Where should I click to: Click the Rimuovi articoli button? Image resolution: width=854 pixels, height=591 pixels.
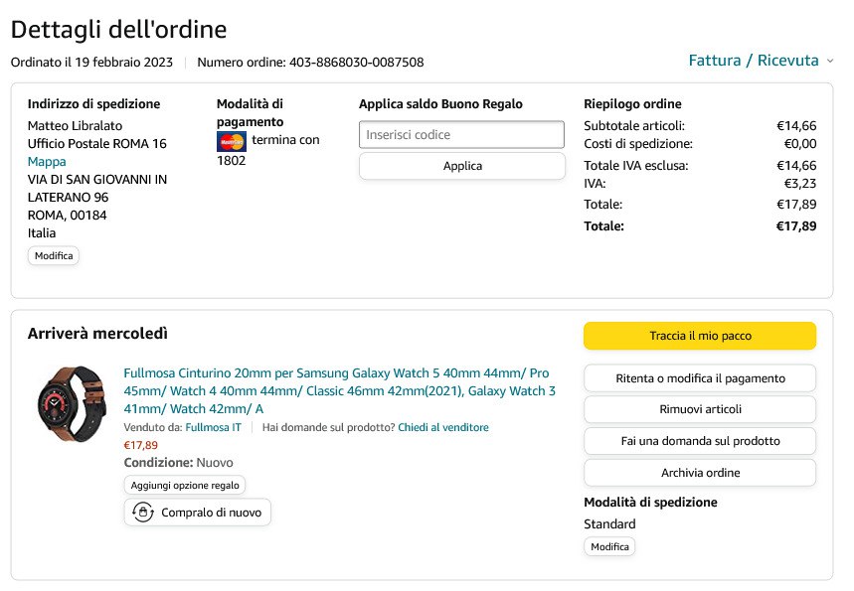(699, 409)
